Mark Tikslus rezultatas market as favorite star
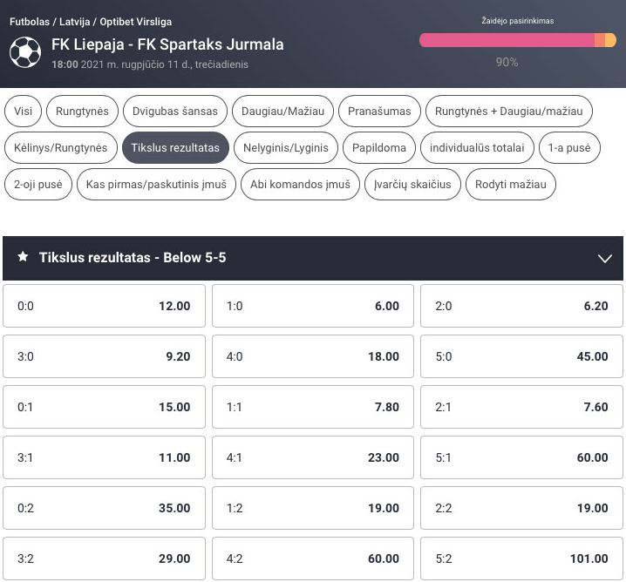 click(x=24, y=257)
